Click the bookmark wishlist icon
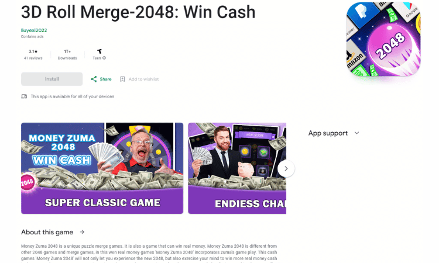Image resolution: width=439 pixels, height=263 pixels. [x=122, y=79]
